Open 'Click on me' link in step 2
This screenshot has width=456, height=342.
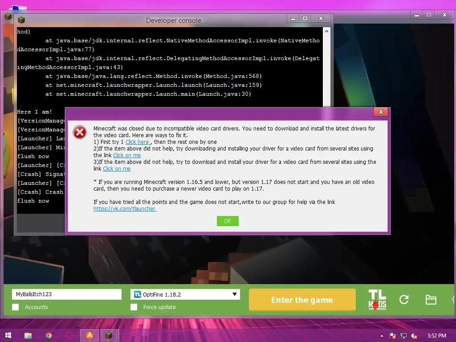pos(127,155)
